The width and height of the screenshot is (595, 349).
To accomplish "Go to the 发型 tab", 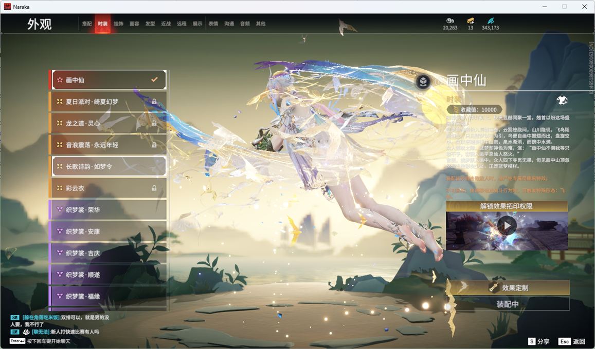I will tap(150, 24).
